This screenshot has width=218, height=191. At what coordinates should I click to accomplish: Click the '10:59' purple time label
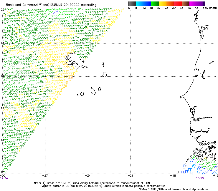200,178
